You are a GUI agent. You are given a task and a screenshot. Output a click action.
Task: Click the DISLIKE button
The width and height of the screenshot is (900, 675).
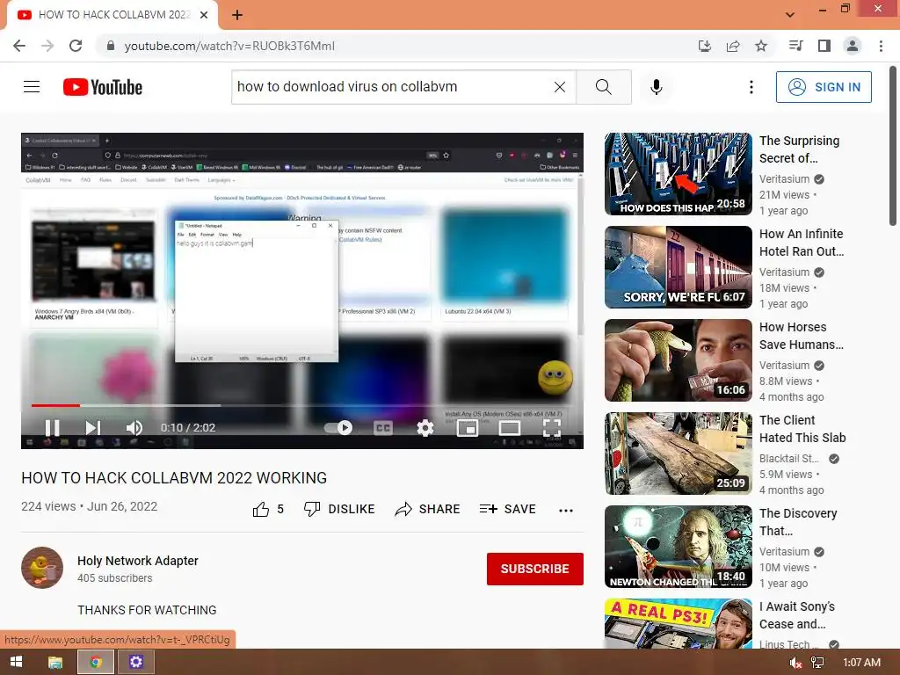[339, 509]
